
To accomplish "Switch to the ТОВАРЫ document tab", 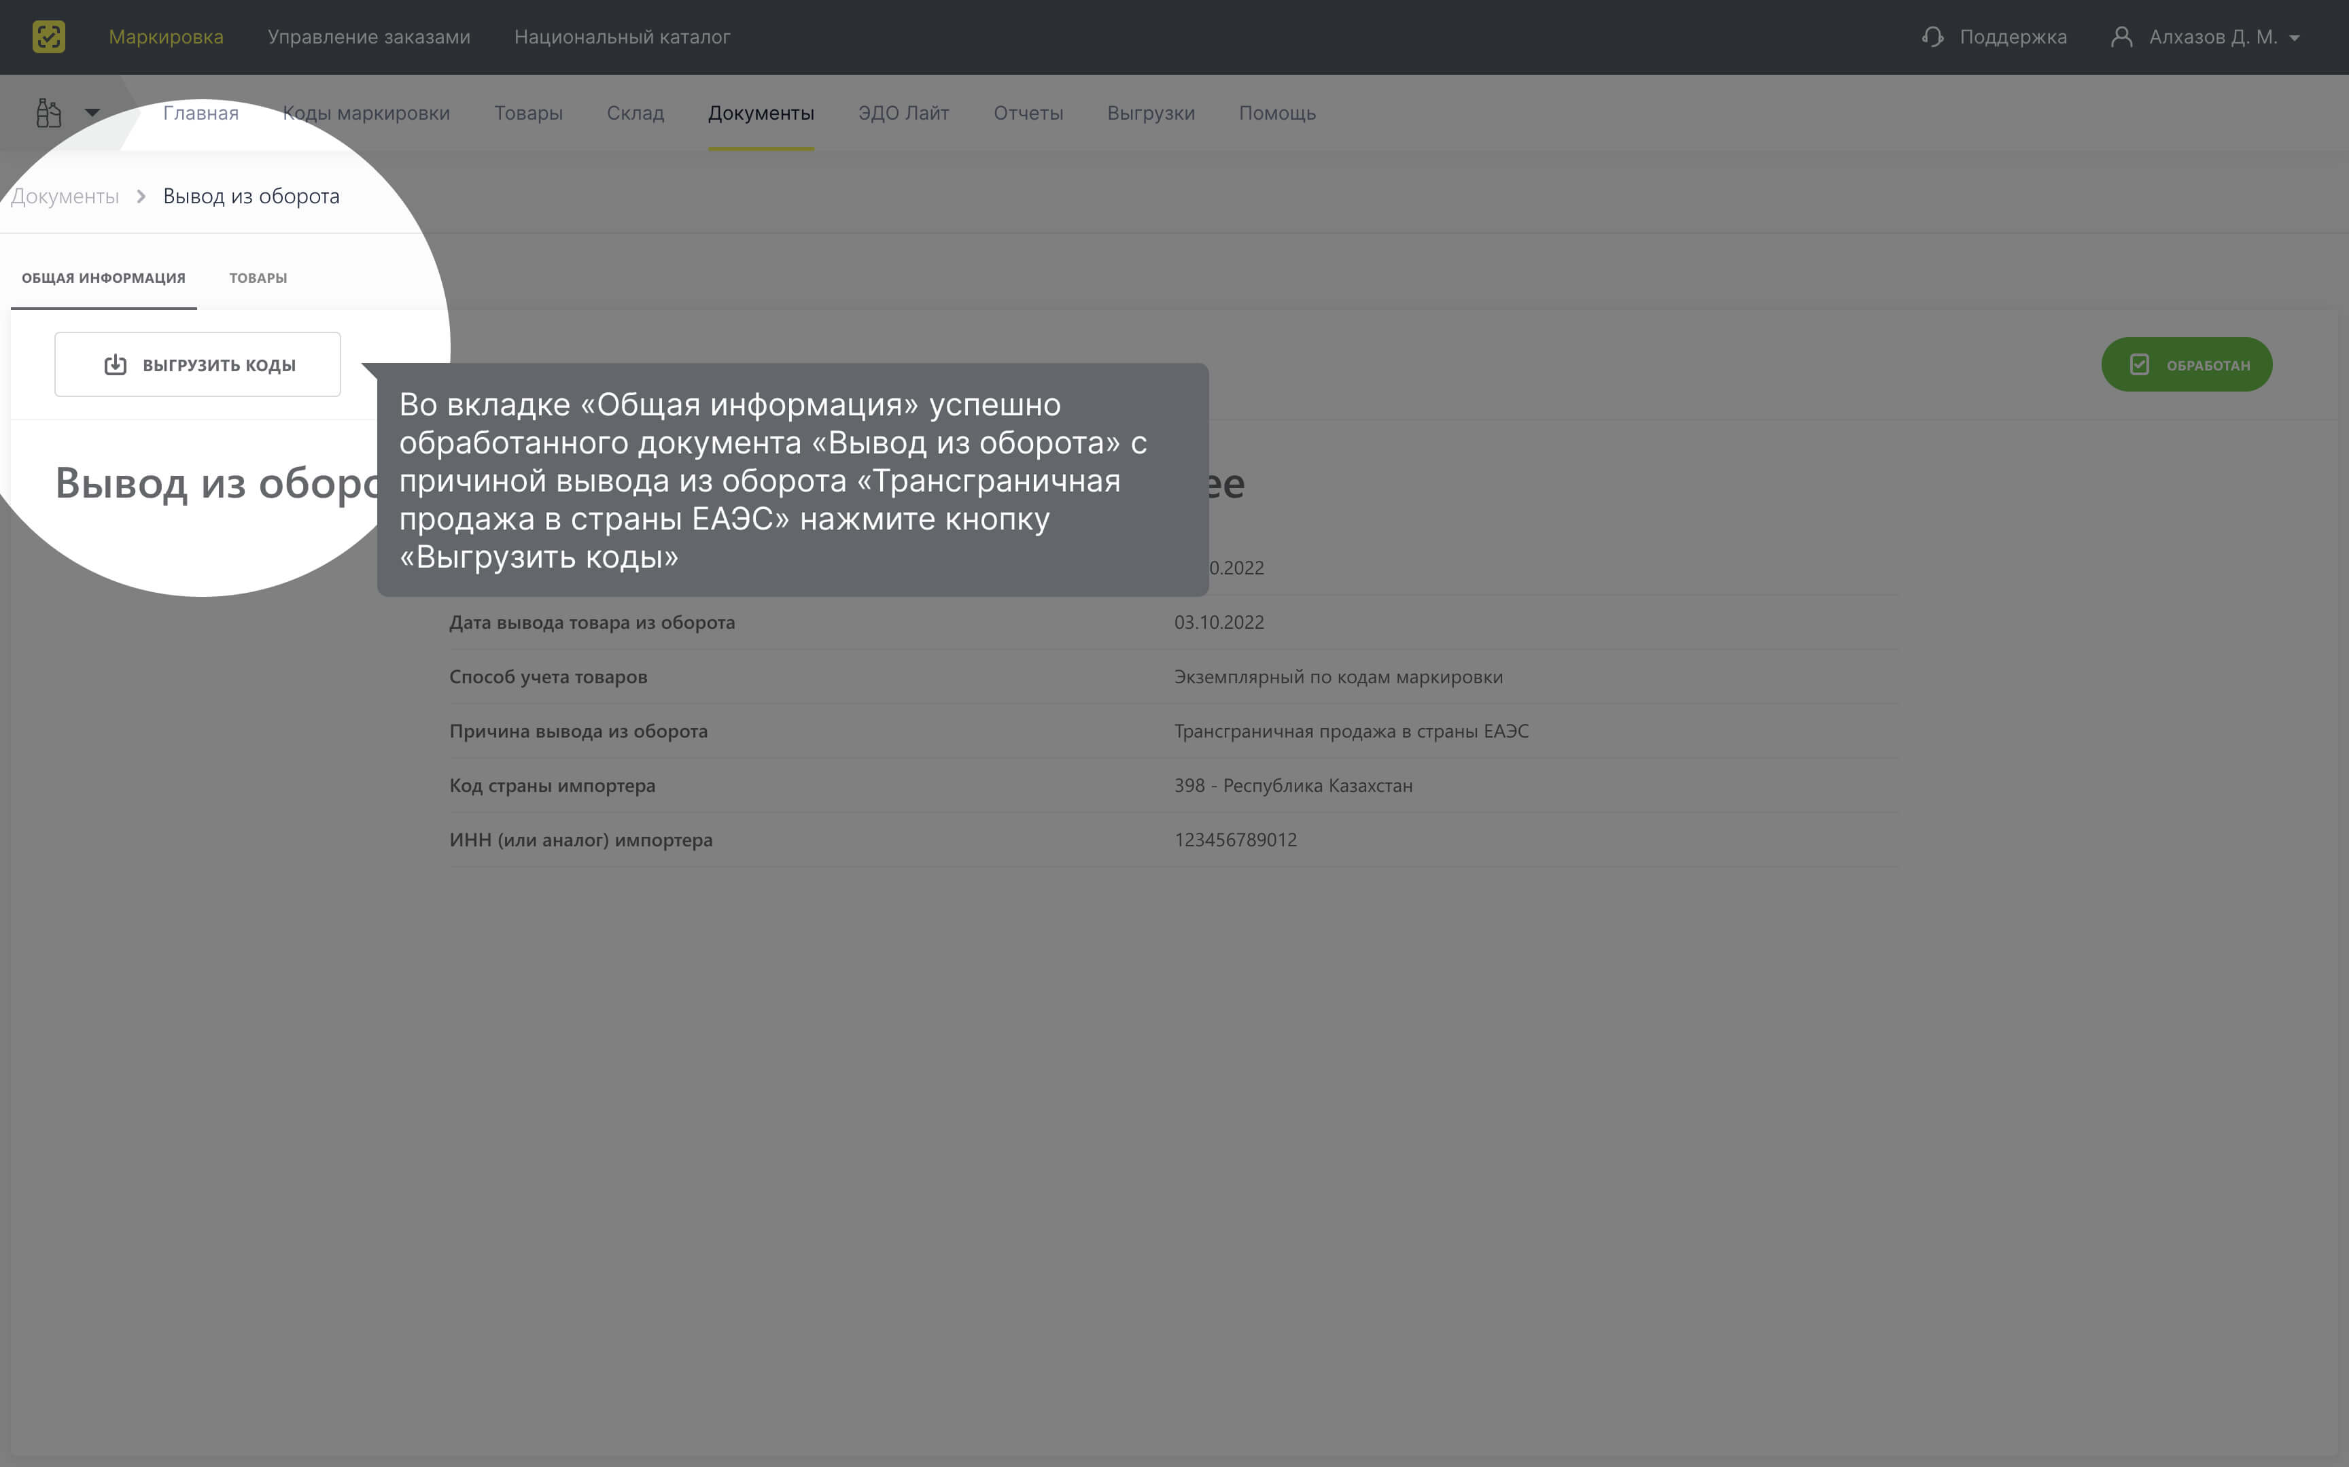I will tap(258, 279).
